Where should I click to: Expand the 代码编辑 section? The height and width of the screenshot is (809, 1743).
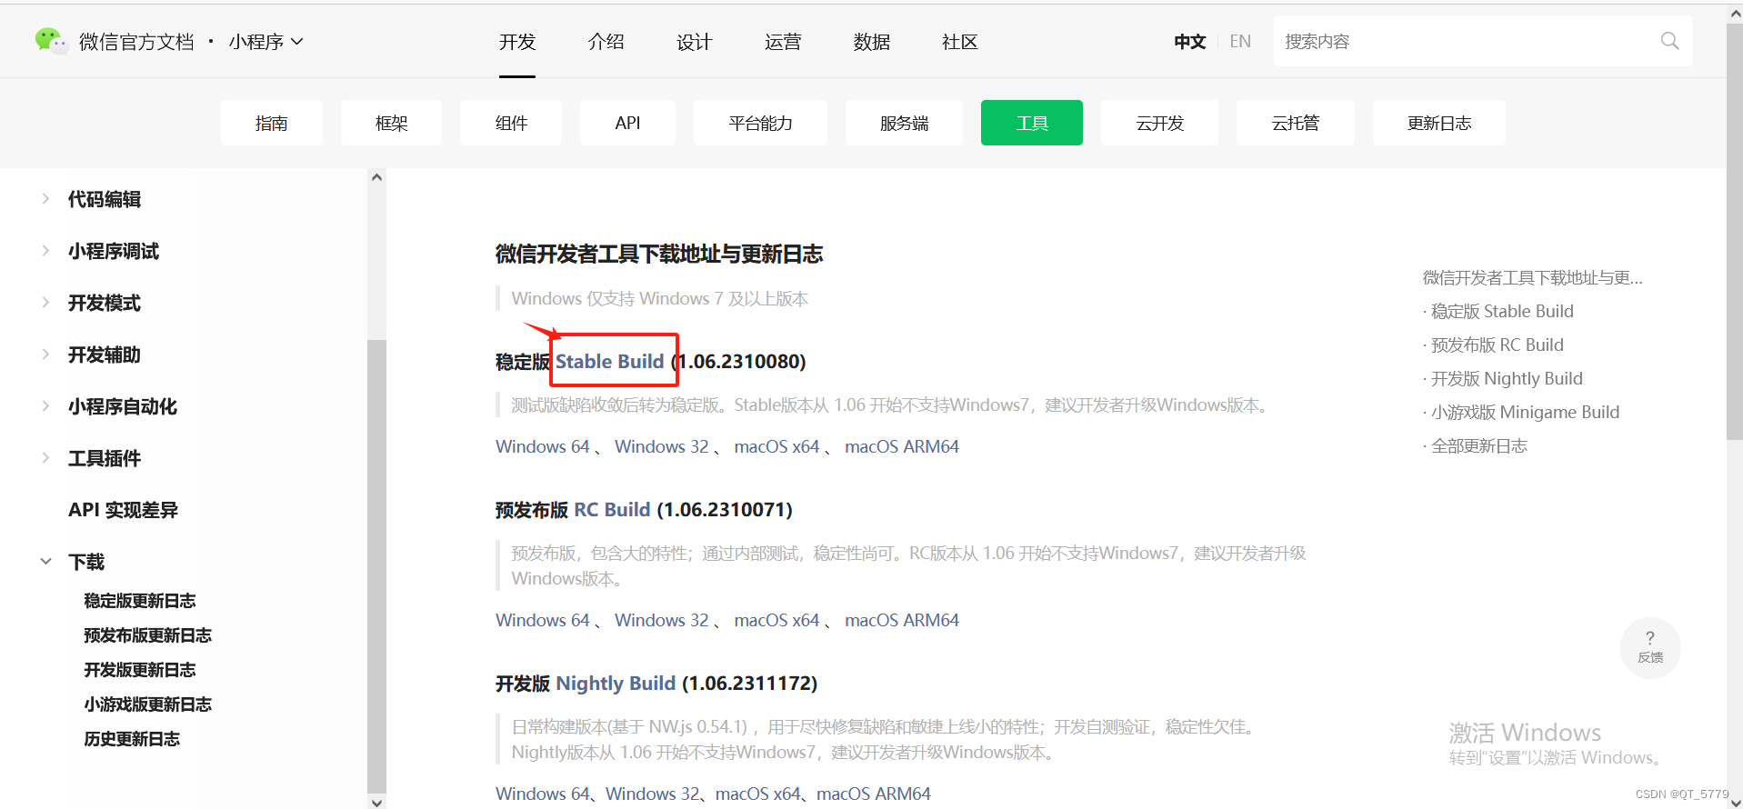[x=45, y=199]
